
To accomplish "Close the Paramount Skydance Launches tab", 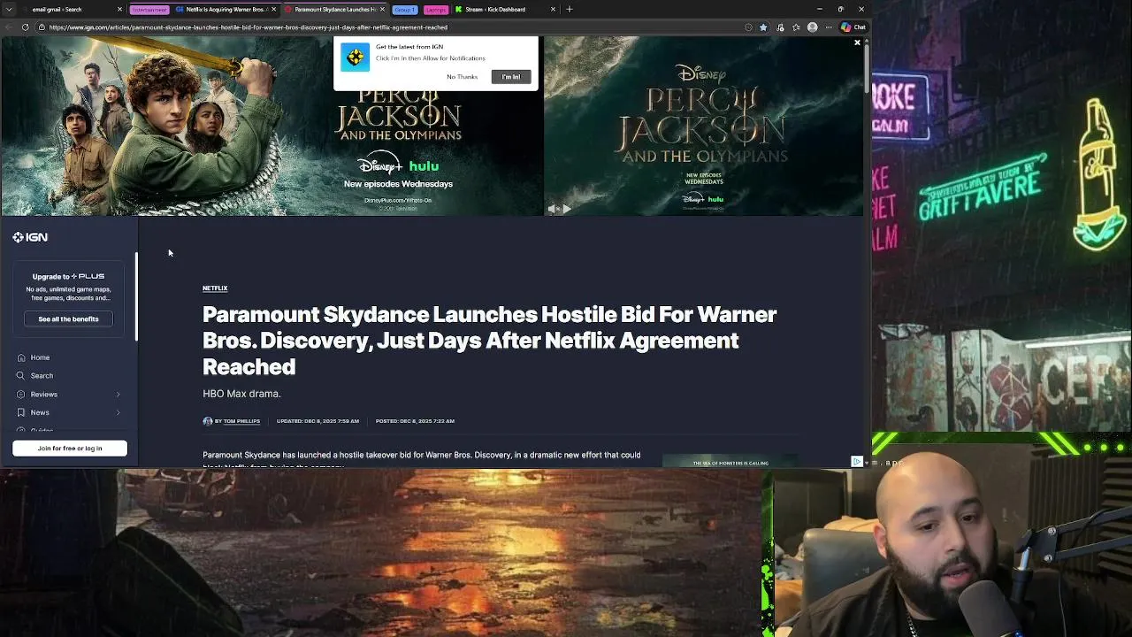I will 382,9.
